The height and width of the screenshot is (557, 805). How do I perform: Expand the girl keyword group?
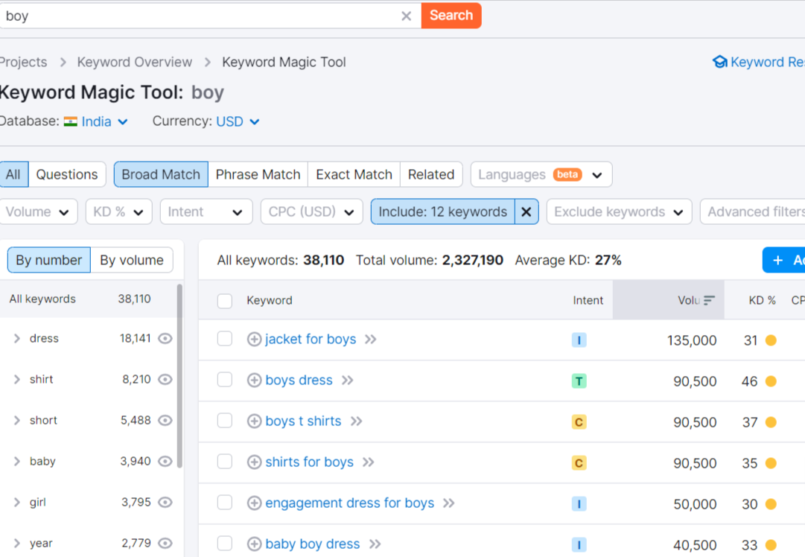[17, 502]
